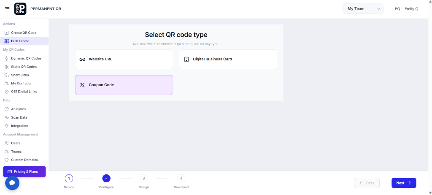Open the Static QR Codes page
Viewport: 432px width, 195px height.
(24, 67)
